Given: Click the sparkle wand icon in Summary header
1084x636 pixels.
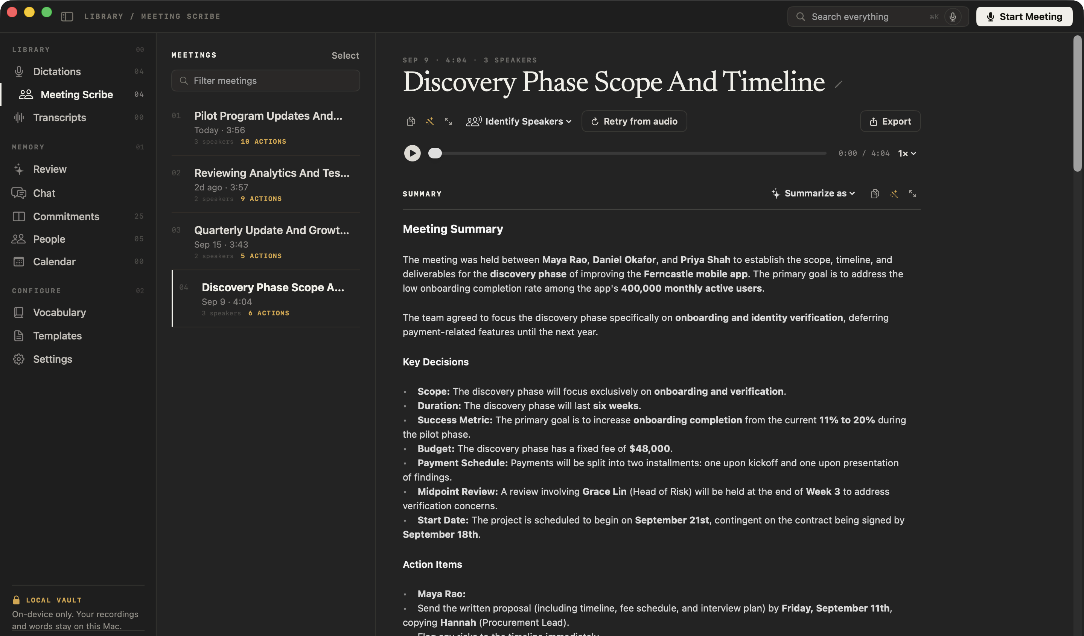Looking at the screenshot, I should coord(894,194).
